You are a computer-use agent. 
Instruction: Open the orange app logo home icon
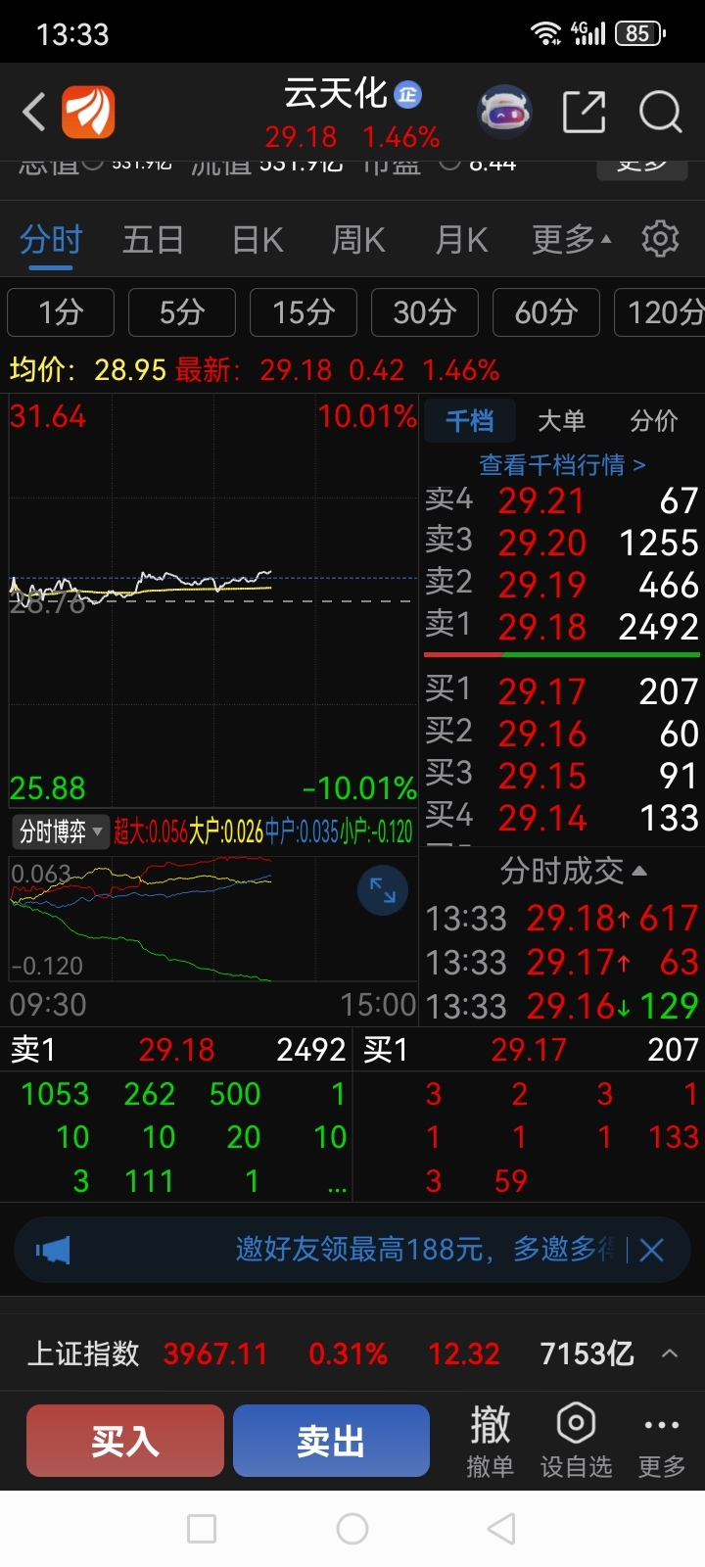click(x=88, y=112)
